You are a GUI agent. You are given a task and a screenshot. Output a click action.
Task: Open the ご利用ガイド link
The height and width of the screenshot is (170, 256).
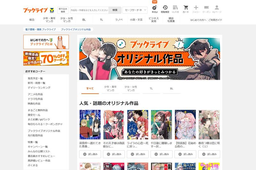215,20
